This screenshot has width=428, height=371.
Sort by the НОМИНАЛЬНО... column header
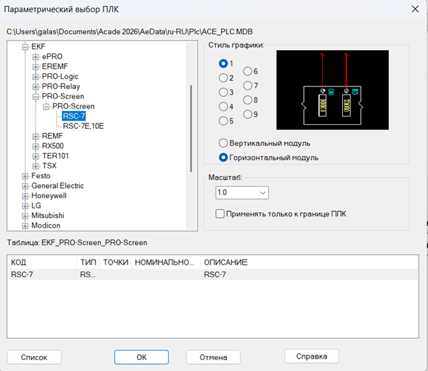(x=166, y=263)
